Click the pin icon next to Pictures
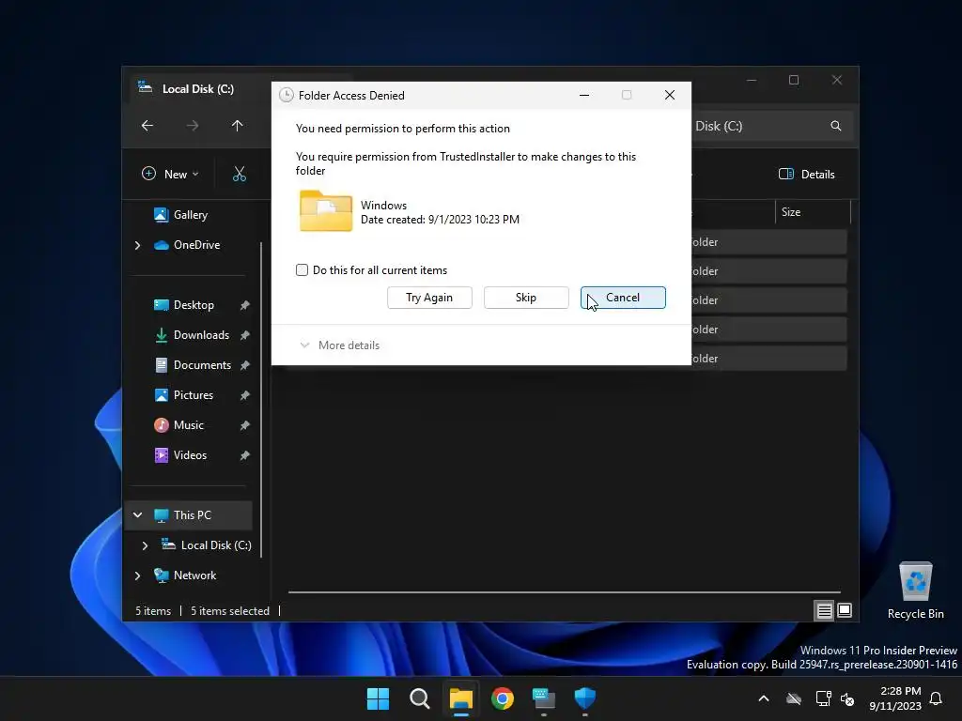This screenshot has width=962, height=721. click(x=245, y=395)
